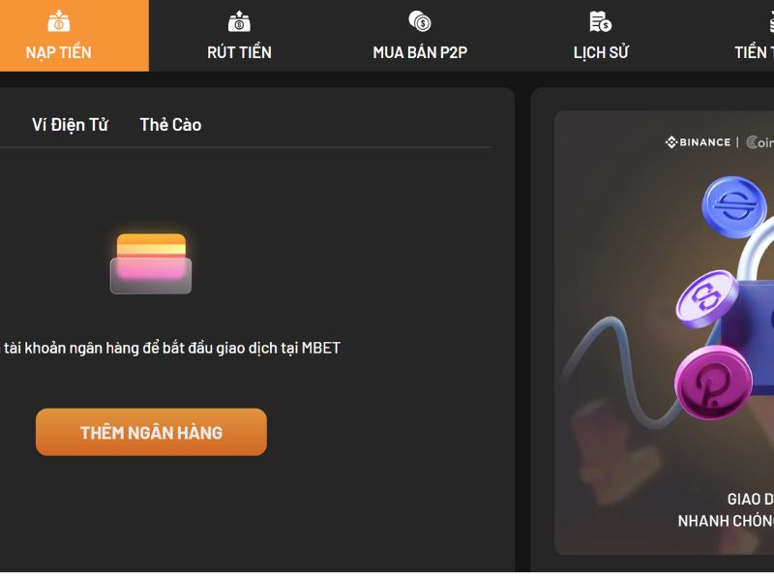
Task: Click the NẠP TIỀN deposit bag icon
Action: (x=59, y=21)
